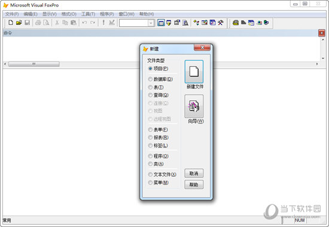Click the Run exclamation mark icon
This screenshot has height=227, width=329.
point(103,23)
